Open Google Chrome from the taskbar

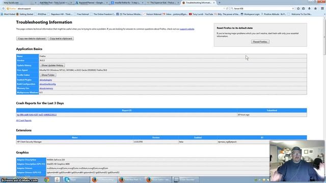(47, 179)
